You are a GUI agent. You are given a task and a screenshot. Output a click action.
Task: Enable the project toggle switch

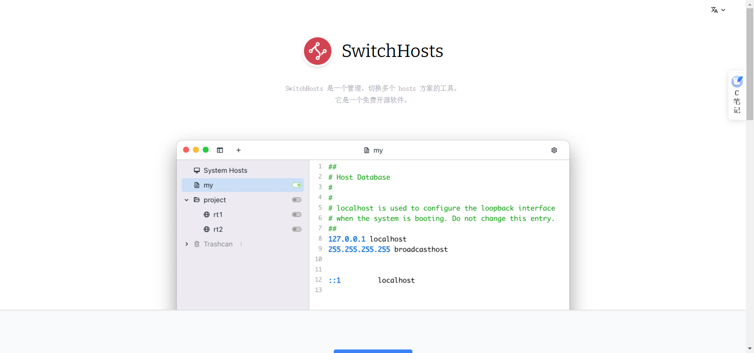(296, 200)
